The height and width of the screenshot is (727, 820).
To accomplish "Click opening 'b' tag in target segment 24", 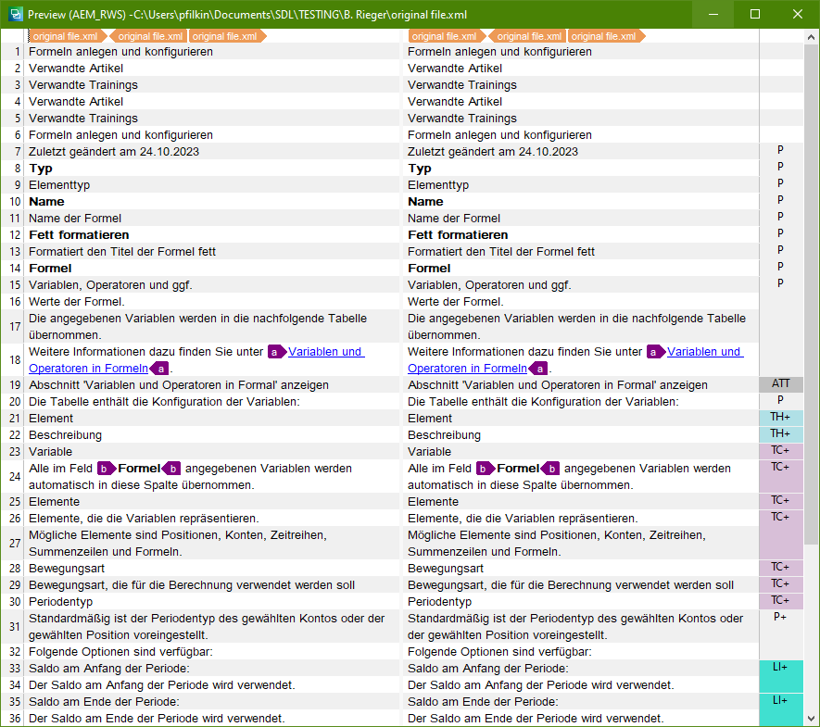I will click(486, 469).
